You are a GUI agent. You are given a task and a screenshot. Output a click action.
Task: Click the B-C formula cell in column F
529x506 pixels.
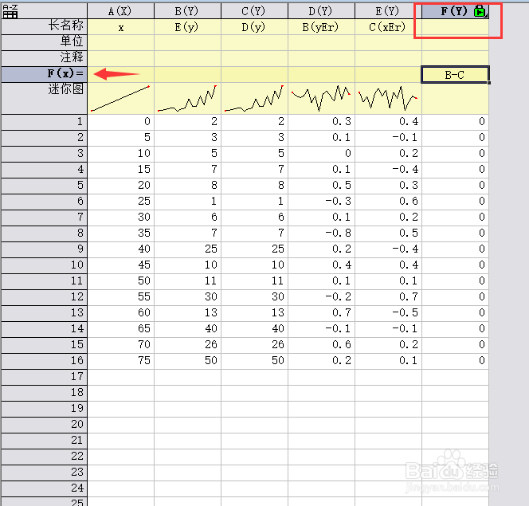[455, 75]
